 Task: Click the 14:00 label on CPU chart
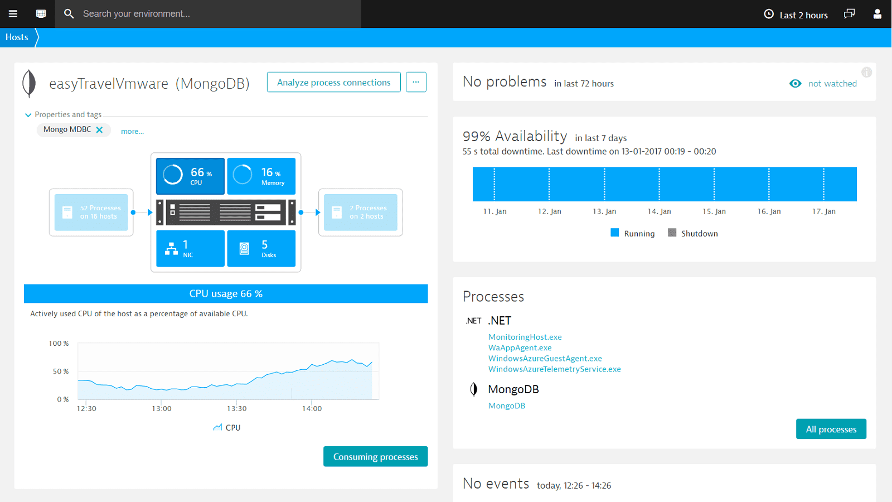tap(312, 409)
